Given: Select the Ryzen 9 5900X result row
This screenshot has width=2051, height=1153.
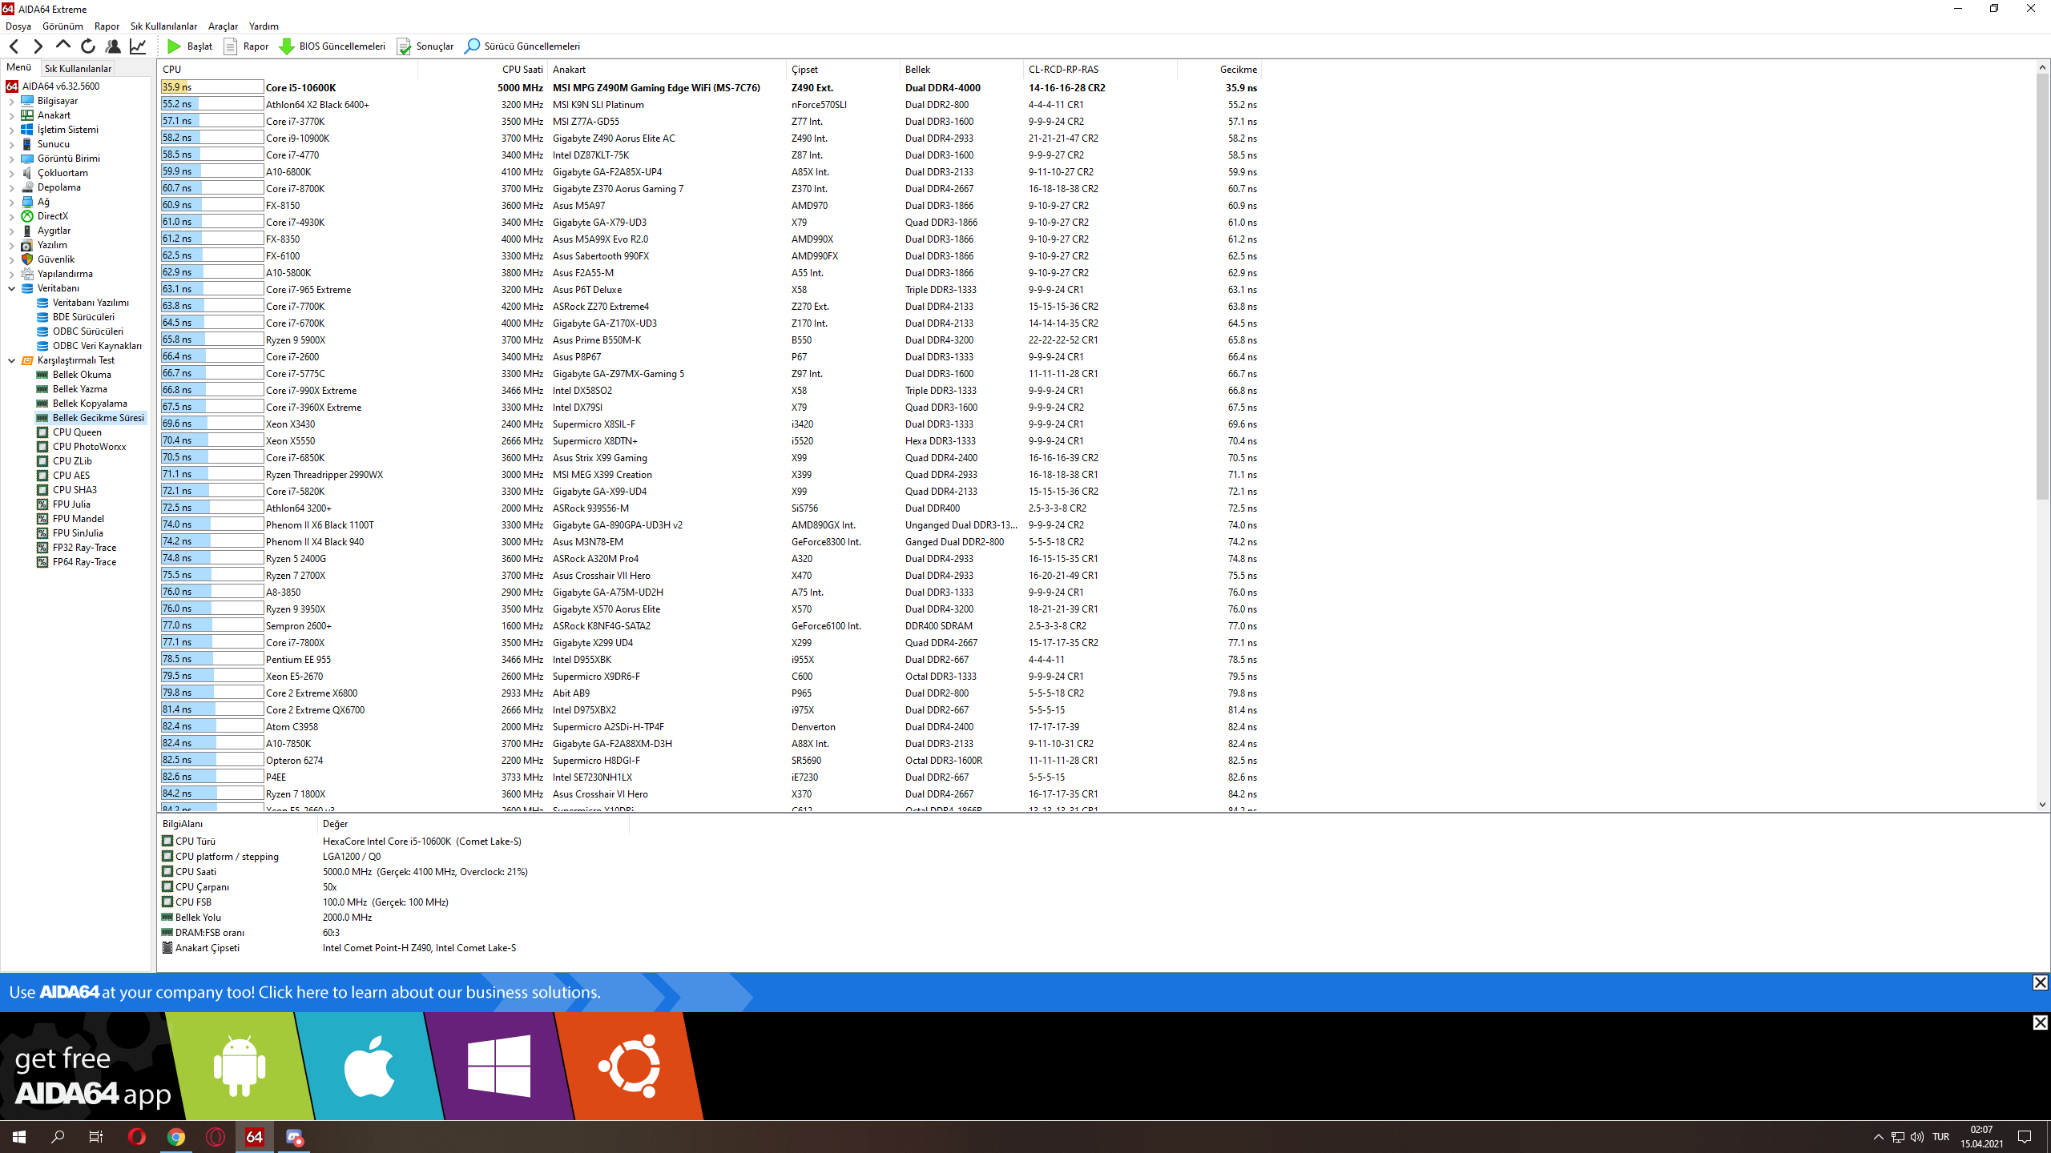Looking at the screenshot, I should (x=710, y=340).
